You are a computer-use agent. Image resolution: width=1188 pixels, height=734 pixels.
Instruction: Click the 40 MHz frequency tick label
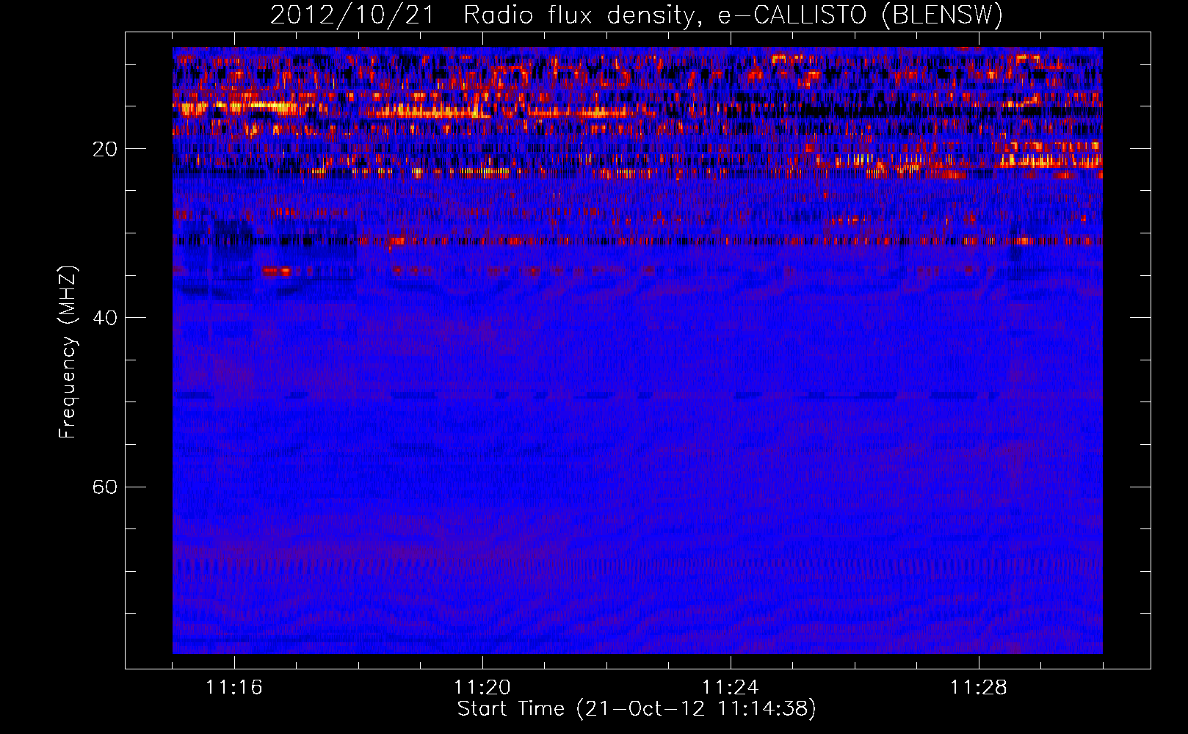tap(104, 318)
